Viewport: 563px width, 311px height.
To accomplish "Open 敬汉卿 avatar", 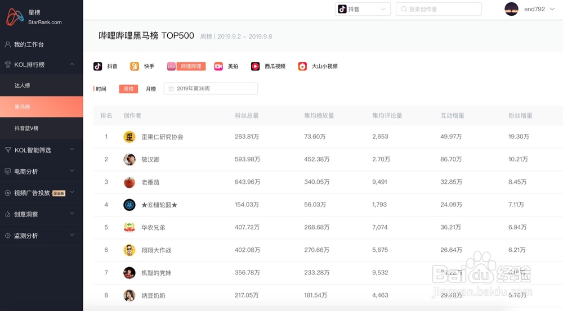I will click(x=129, y=159).
